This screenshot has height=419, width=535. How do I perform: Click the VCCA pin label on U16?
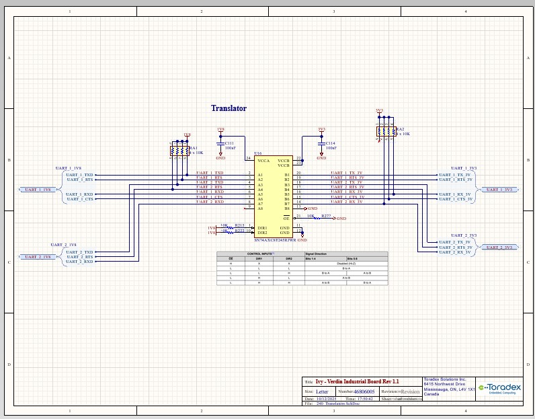point(263,161)
